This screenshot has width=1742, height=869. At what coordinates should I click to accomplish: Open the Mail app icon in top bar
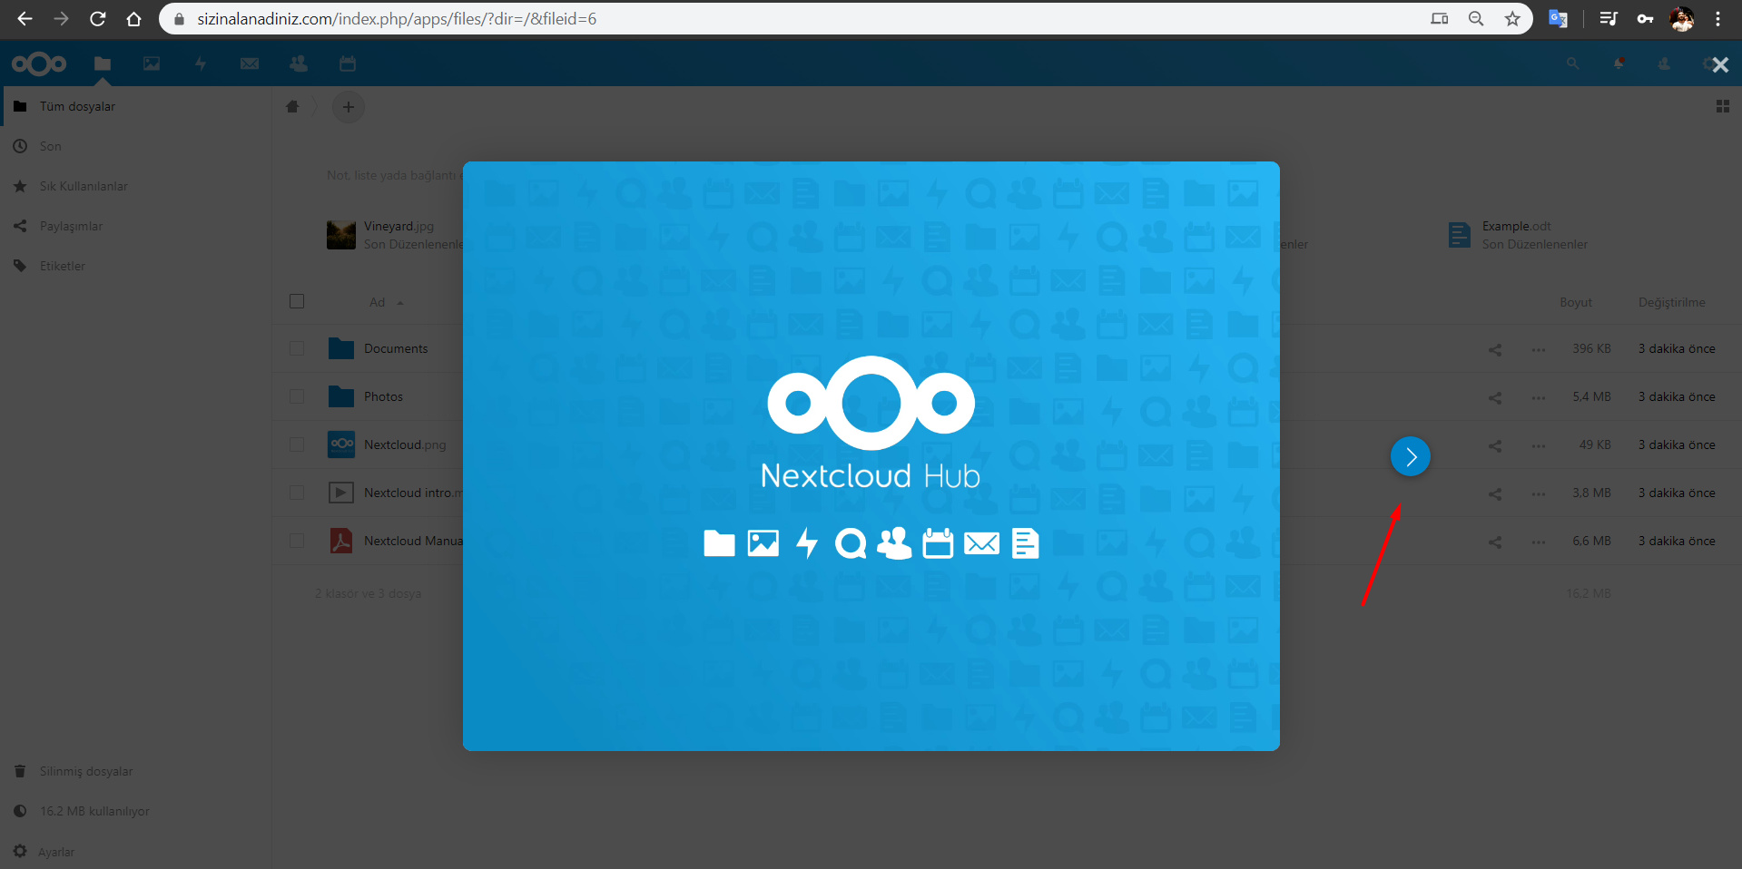tap(250, 63)
